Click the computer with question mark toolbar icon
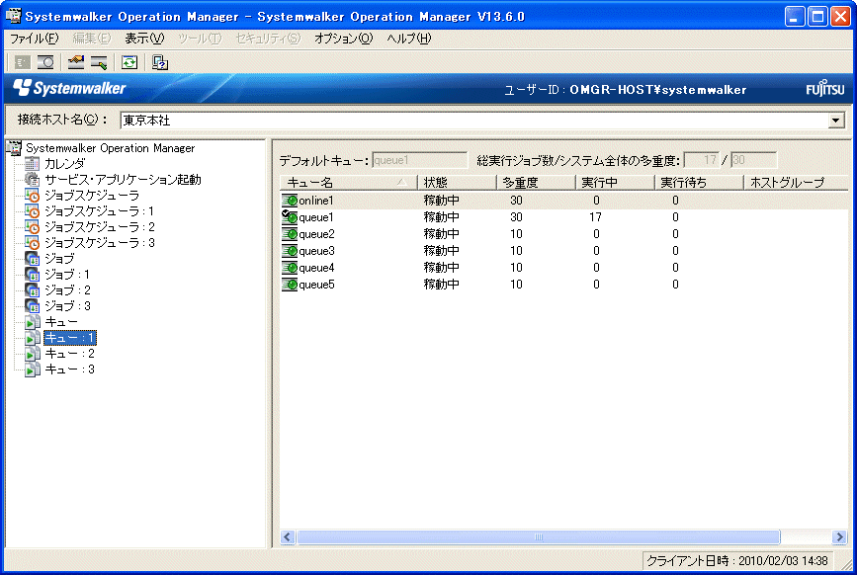857x575 pixels. point(159,63)
